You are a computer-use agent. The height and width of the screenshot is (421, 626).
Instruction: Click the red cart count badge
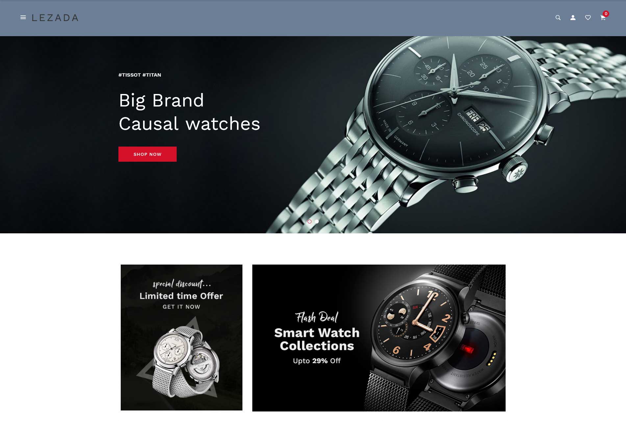click(x=606, y=13)
